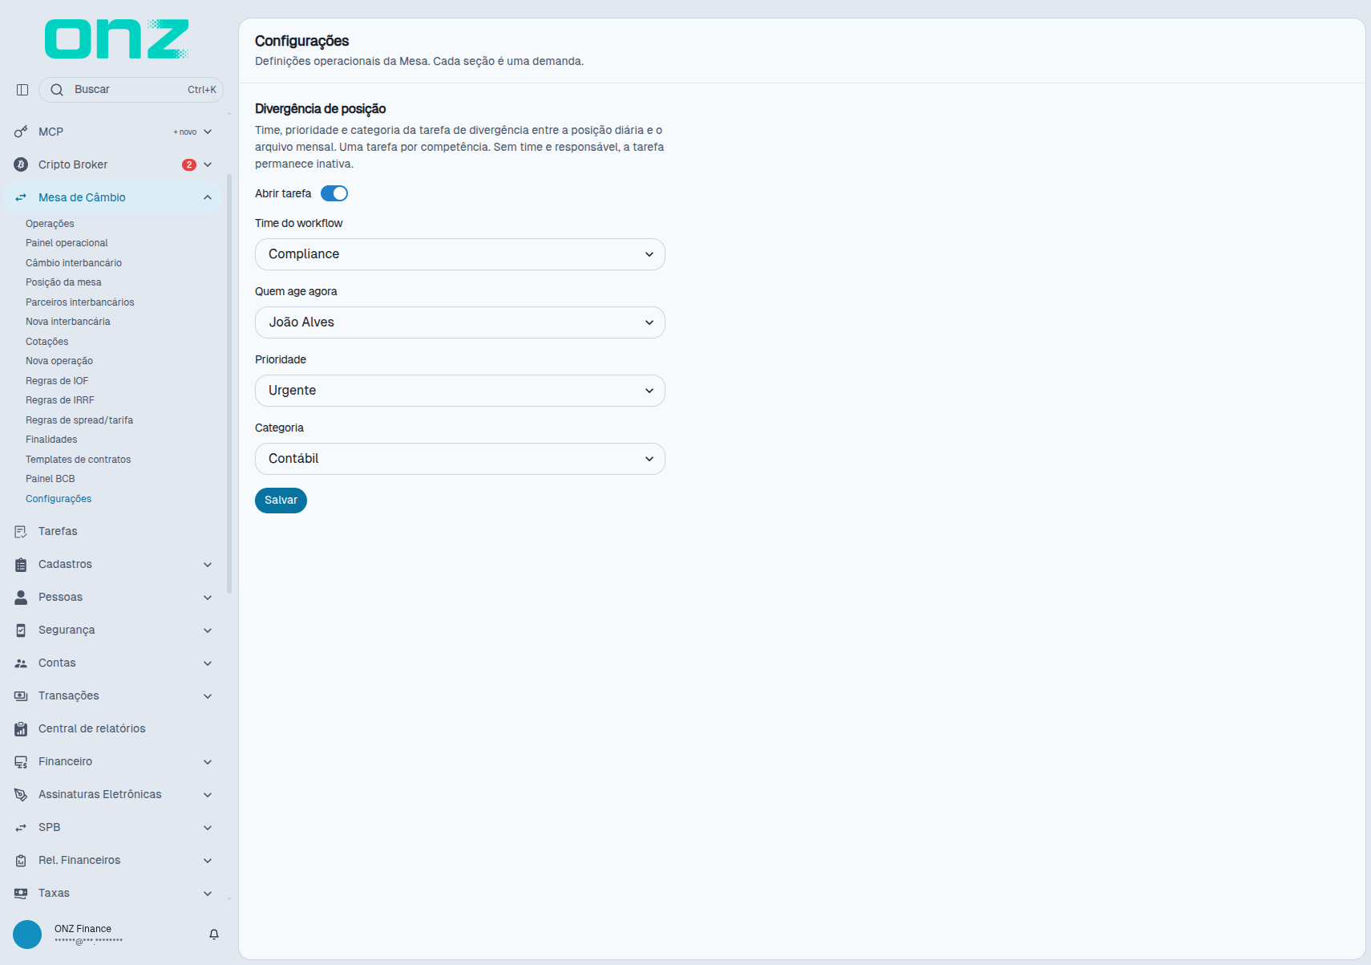This screenshot has width=1371, height=965.
Task: Click the ONZ Finance user avatar
Action: click(27, 935)
